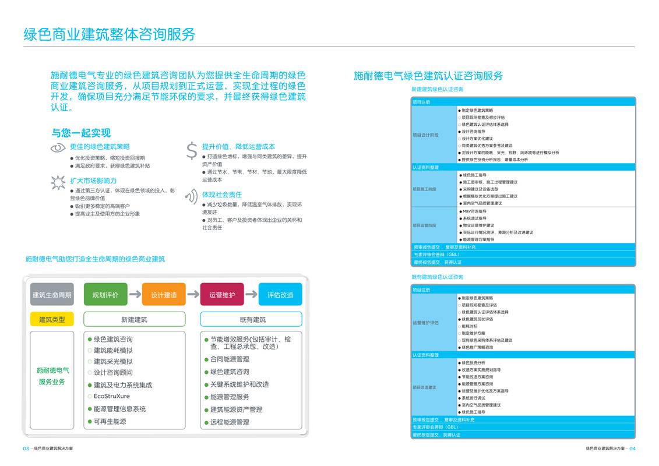Click 绿色建筑咨询 in the 新建建筑 list

pyautogui.click(x=110, y=339)
